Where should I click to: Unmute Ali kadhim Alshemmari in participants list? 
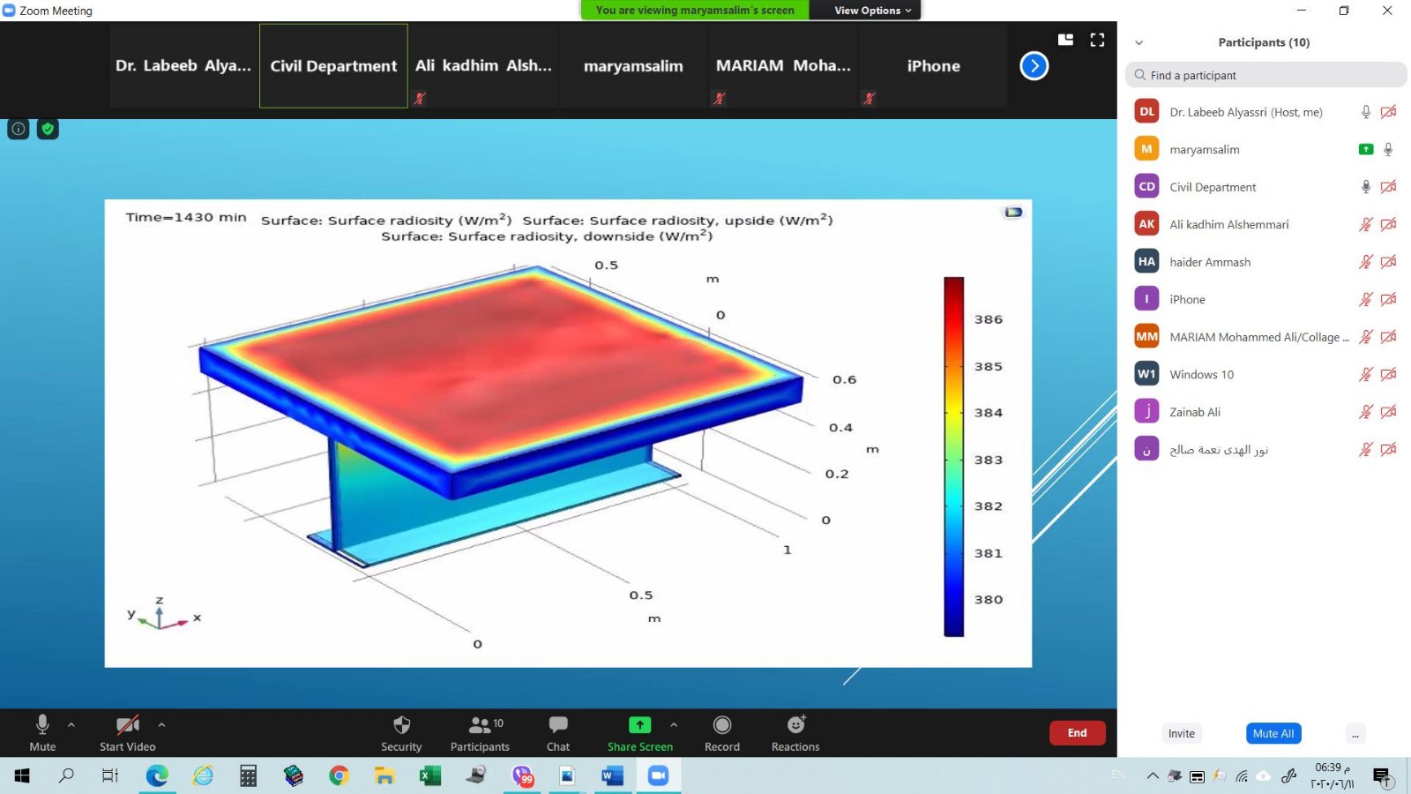tap(1365, 224)
